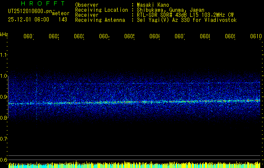Click the RTL-SDR SDR# receiver description
Viewport: 264px width, 168px height.
(x=185, y=15)
